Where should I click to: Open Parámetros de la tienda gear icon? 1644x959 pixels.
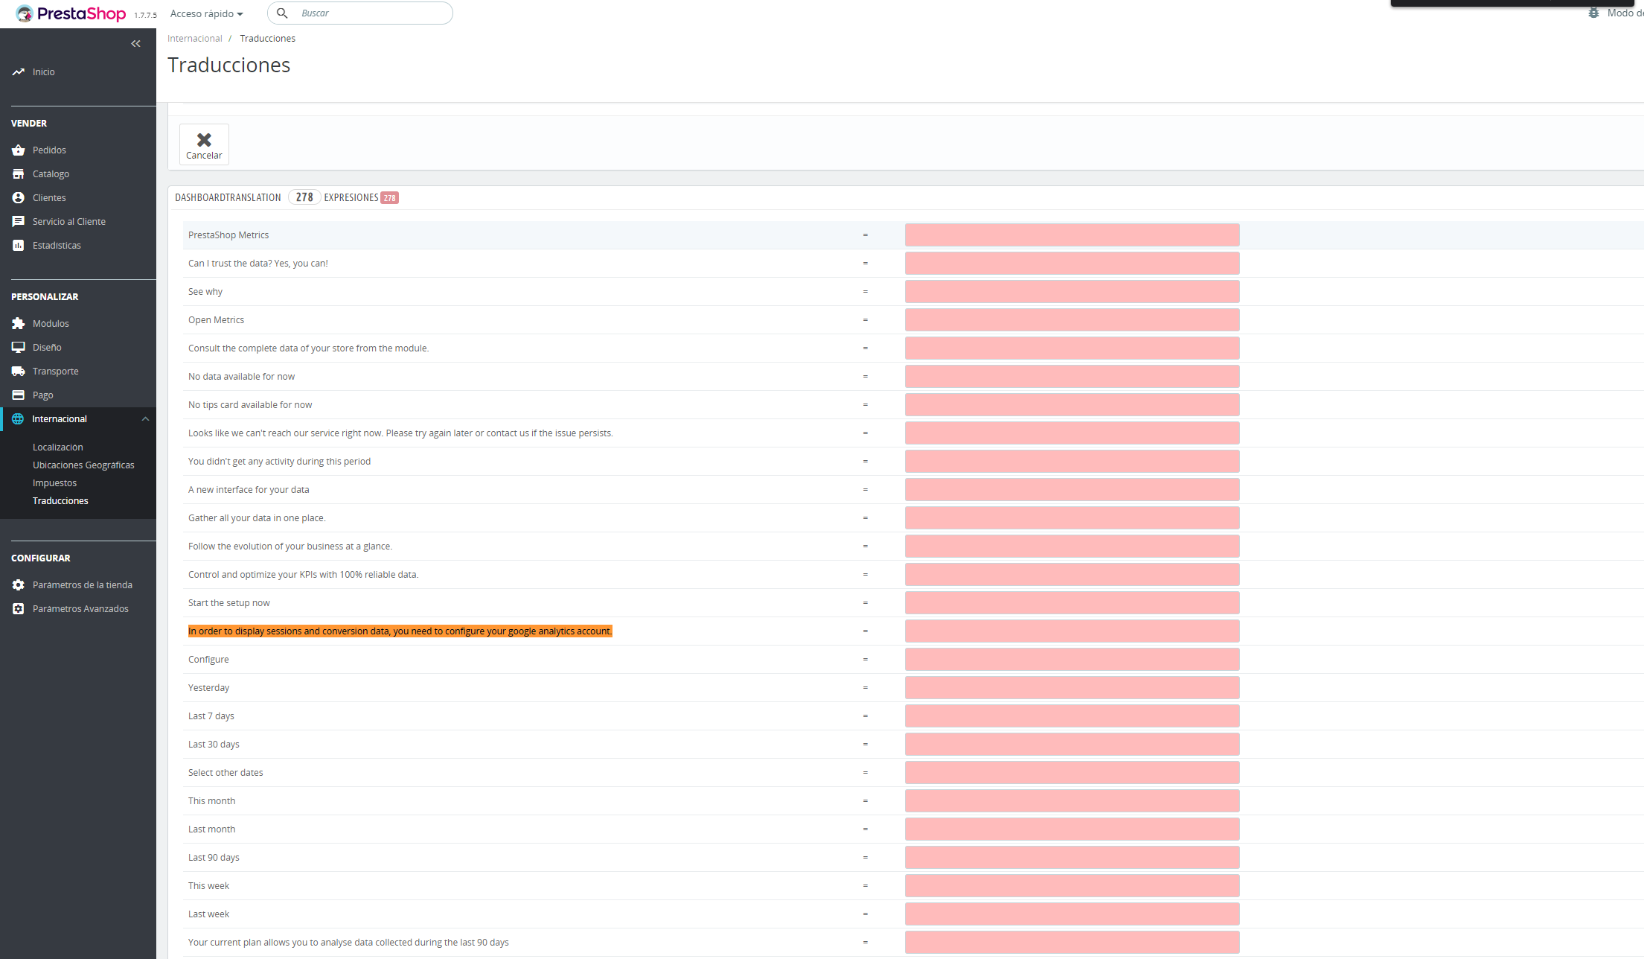click(x=18, y=584)
